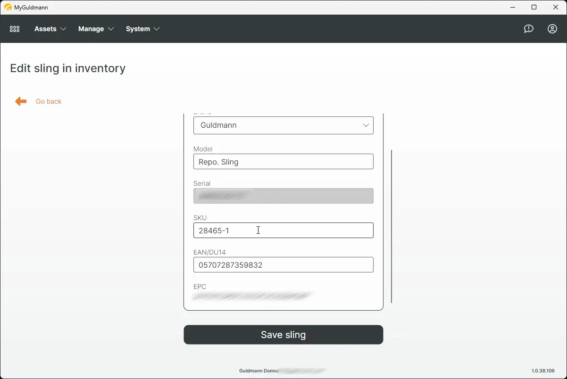Open the user account profile icon
Screen dimensions: 567x379
[x=552, y=29]
